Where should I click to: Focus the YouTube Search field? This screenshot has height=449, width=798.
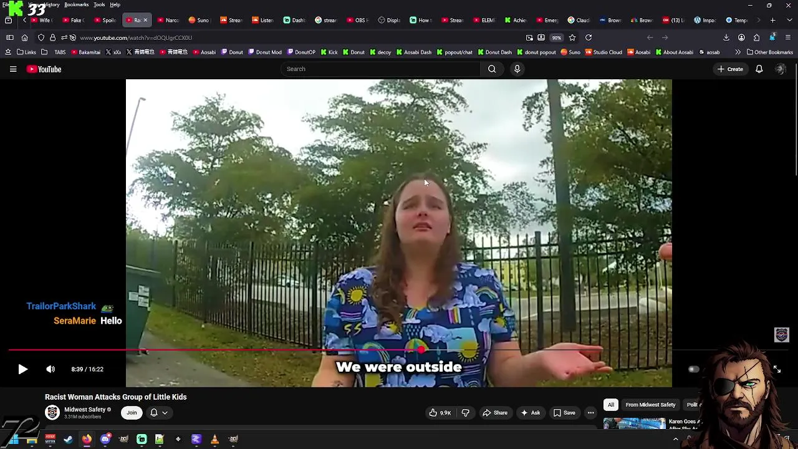click(x=380, y=69)
